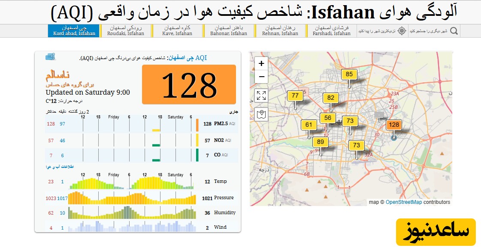481x251 pixels.
Task: Click the Temp history chart
Action: tap(132, 183)
